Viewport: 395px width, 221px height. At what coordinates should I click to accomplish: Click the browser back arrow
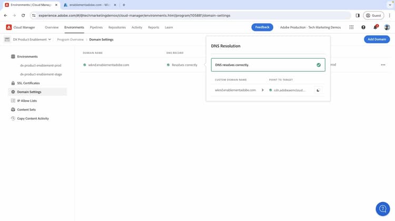[x=6, y=15]
